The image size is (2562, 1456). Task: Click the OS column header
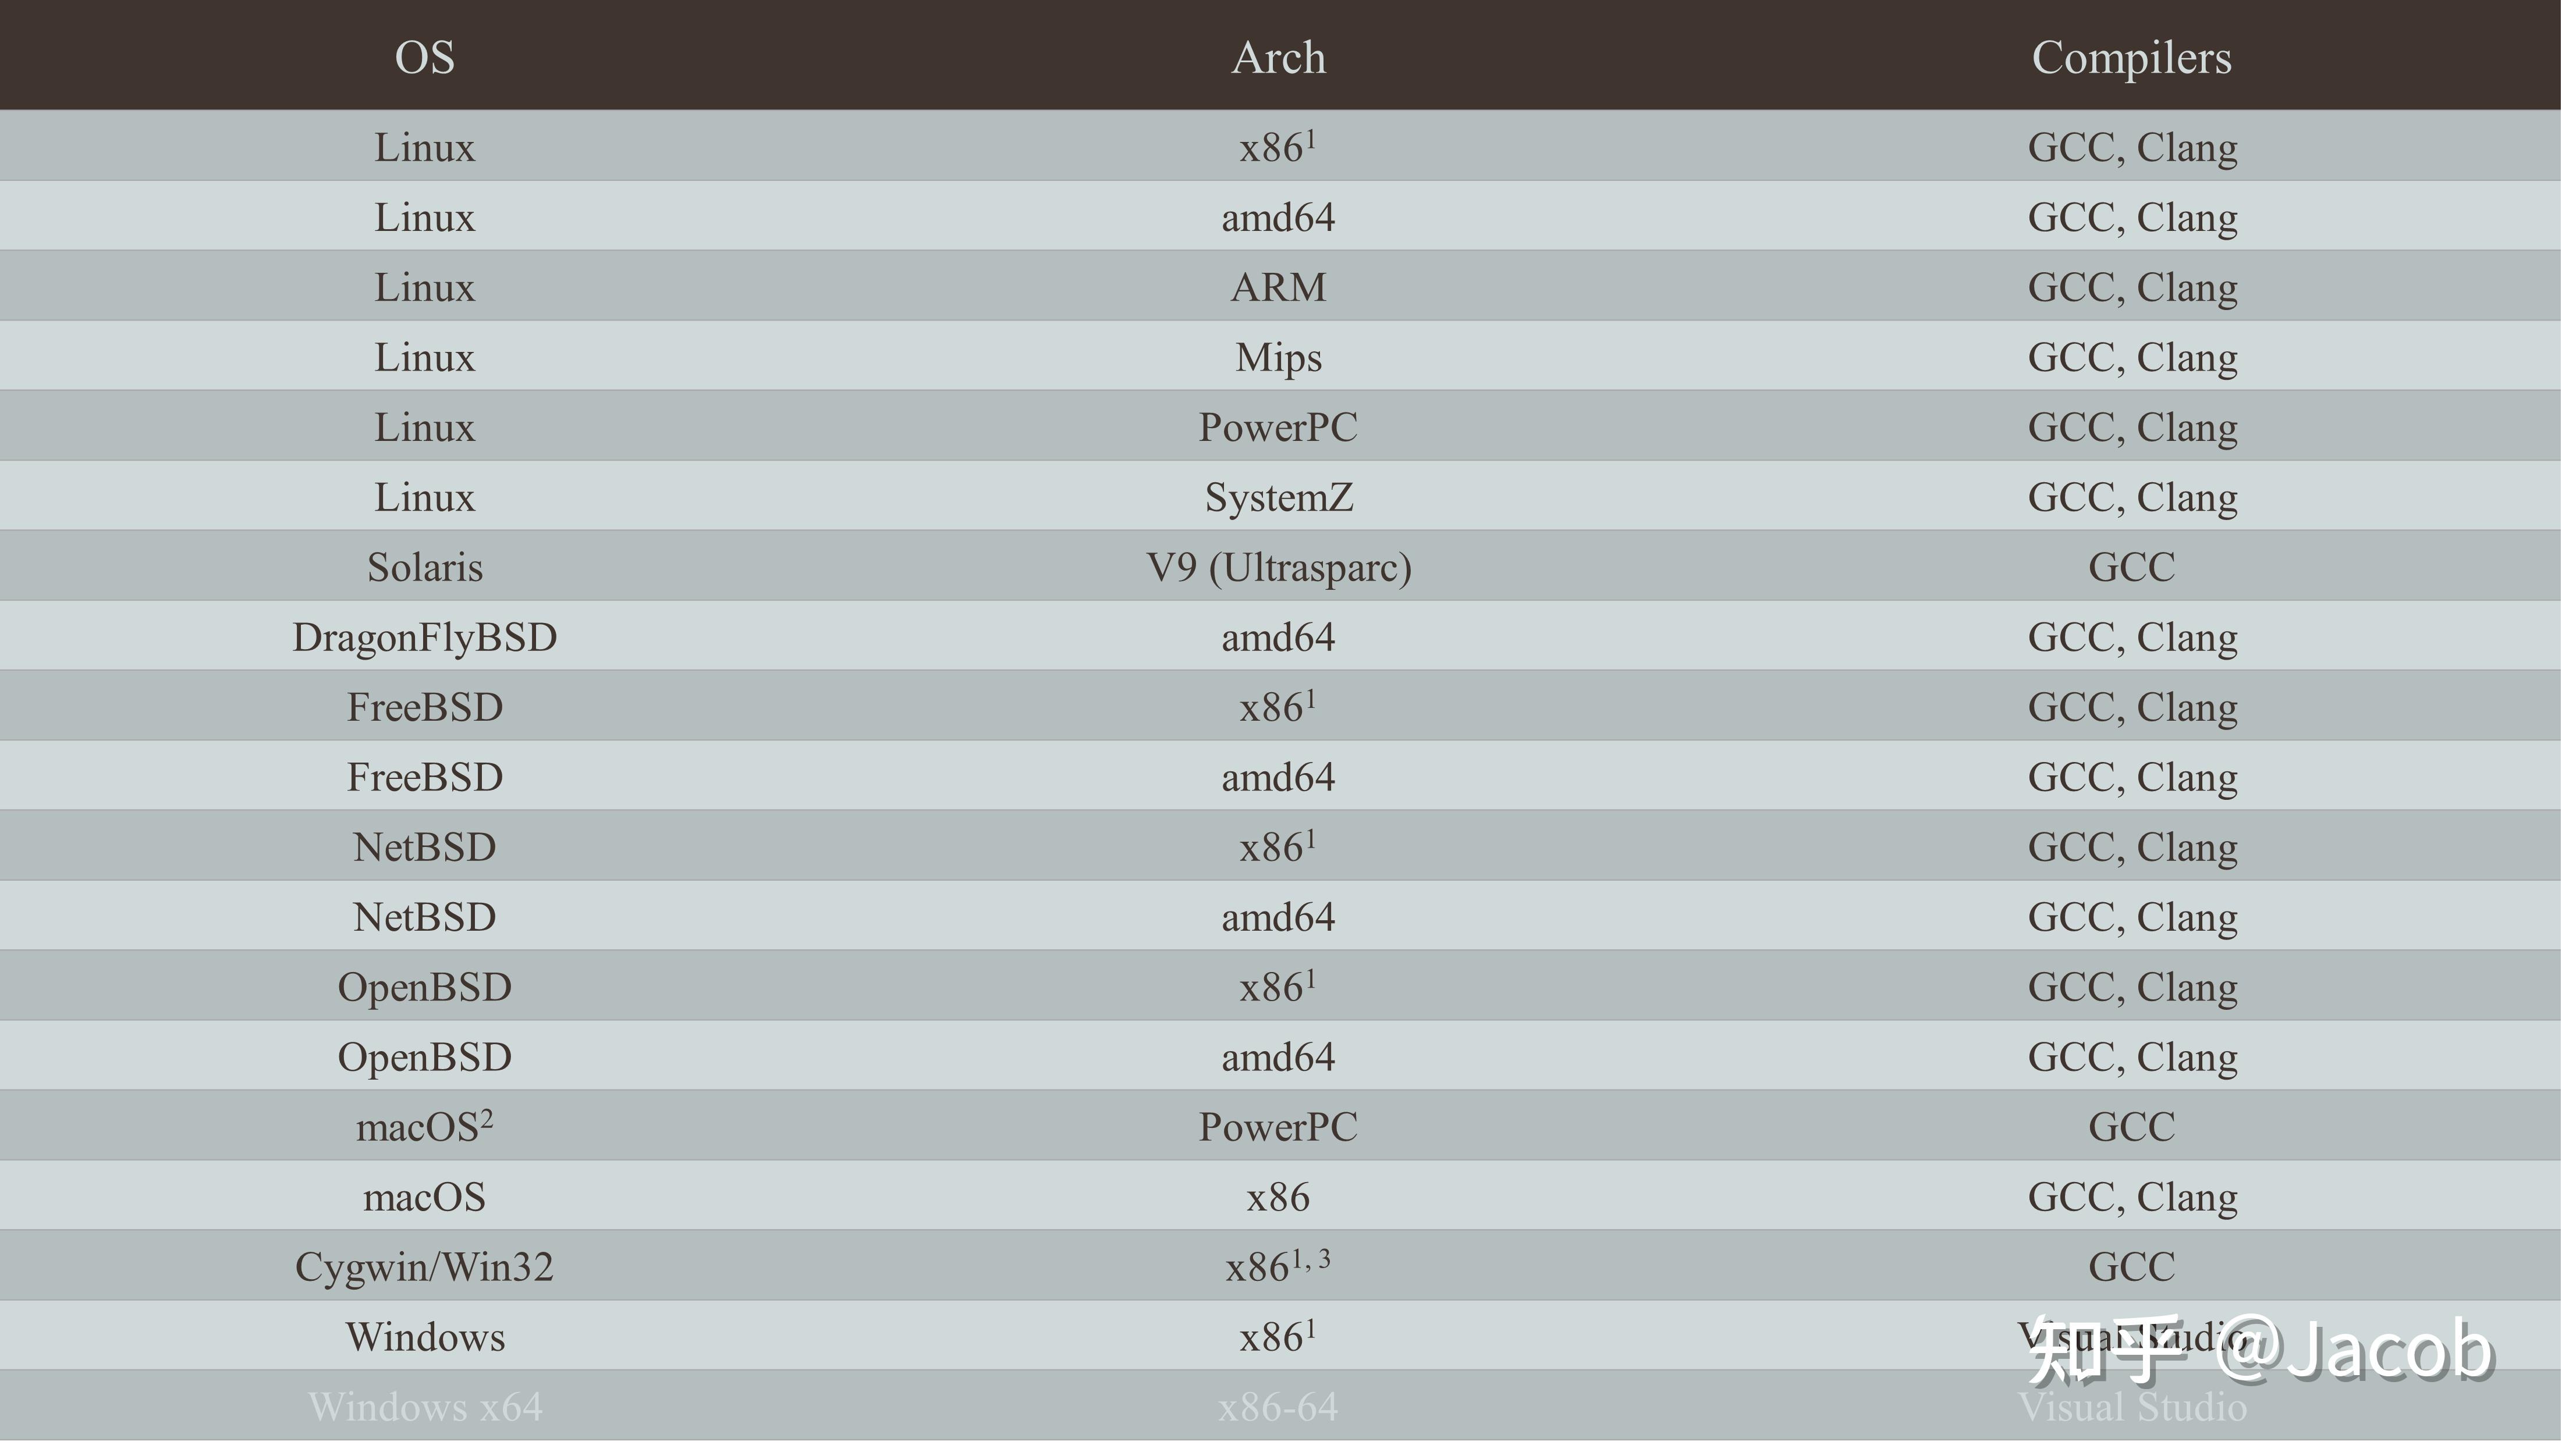tap(424, 57)
